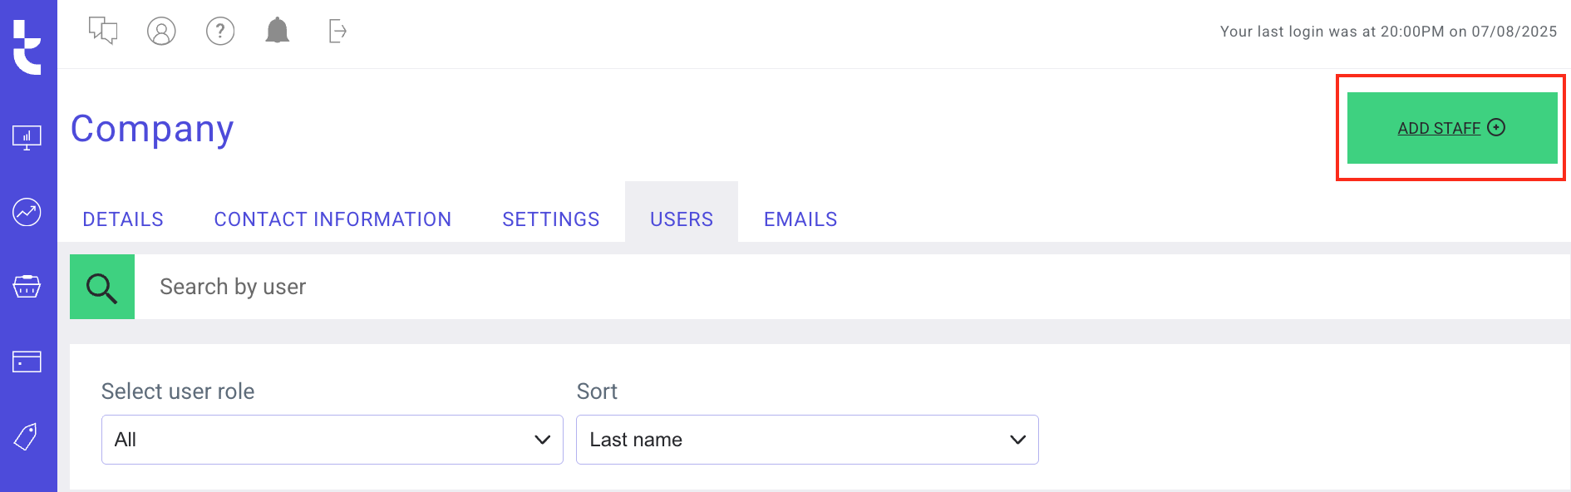
Task: Open the Sort dropdown showing Last name
Action: tap(807, 440)
